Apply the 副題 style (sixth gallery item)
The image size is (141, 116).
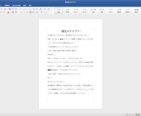pos(102,11)
